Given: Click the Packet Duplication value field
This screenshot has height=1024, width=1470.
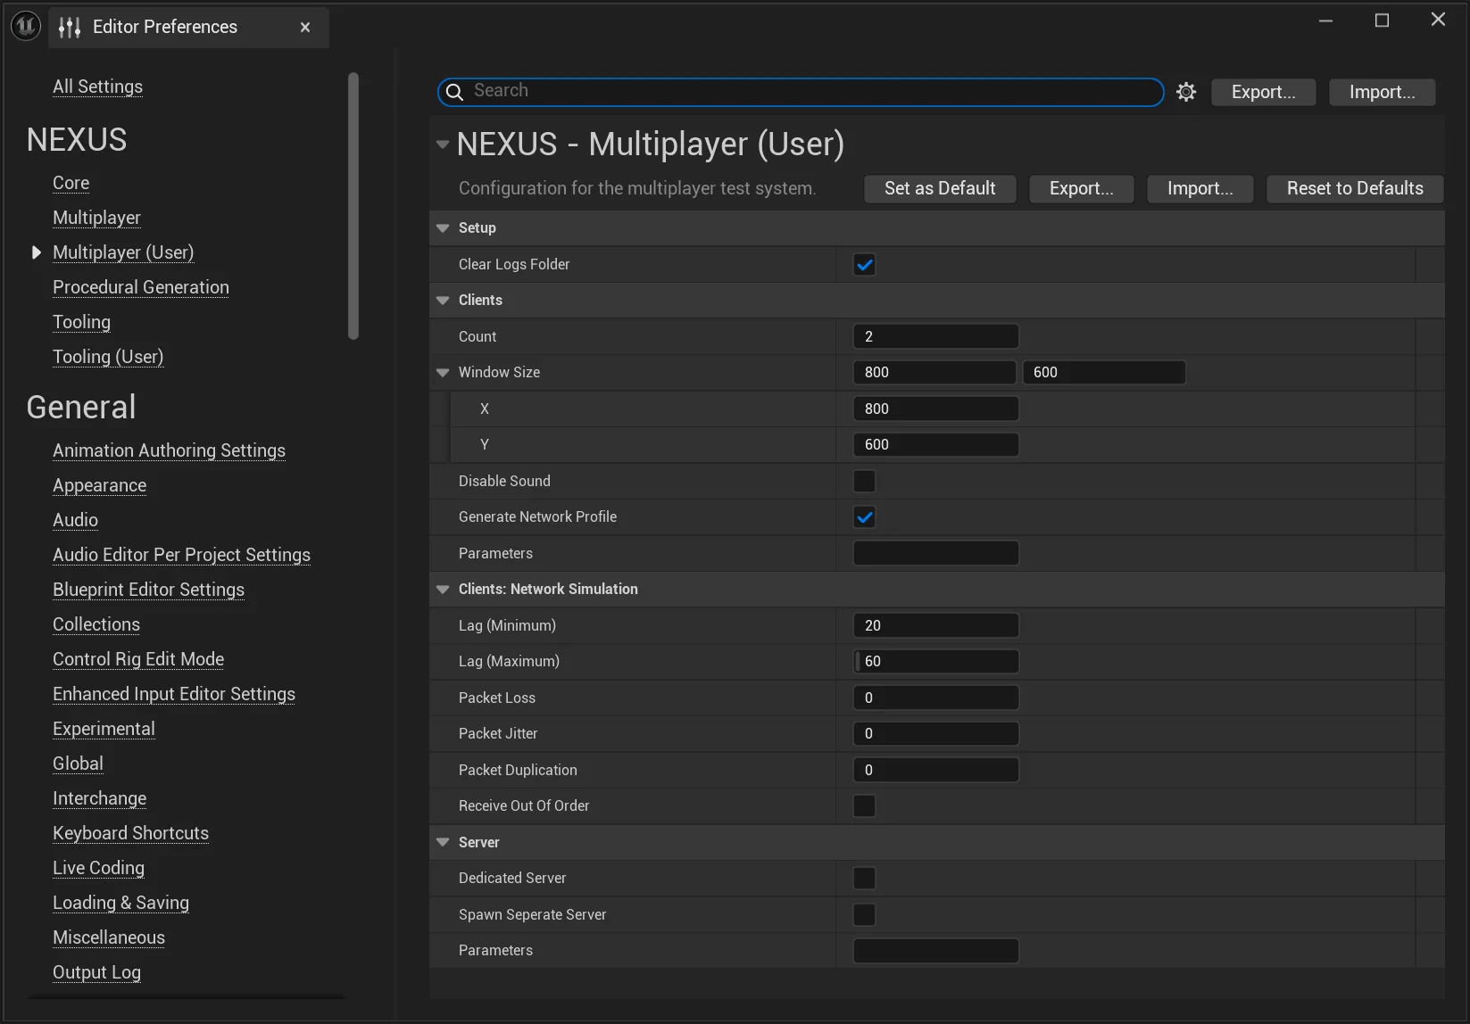Looking at the screenshot, I should coord(935,770).
